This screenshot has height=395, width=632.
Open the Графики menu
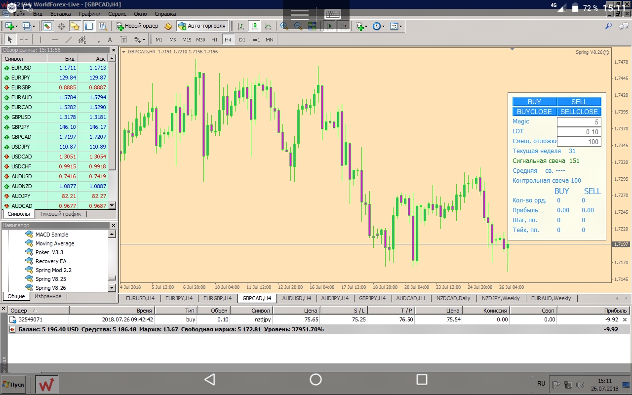pyautogui.click(x=89, y=14)
